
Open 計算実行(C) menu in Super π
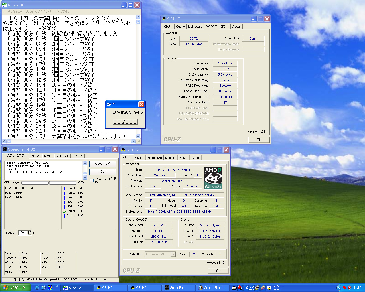point(13,11)
